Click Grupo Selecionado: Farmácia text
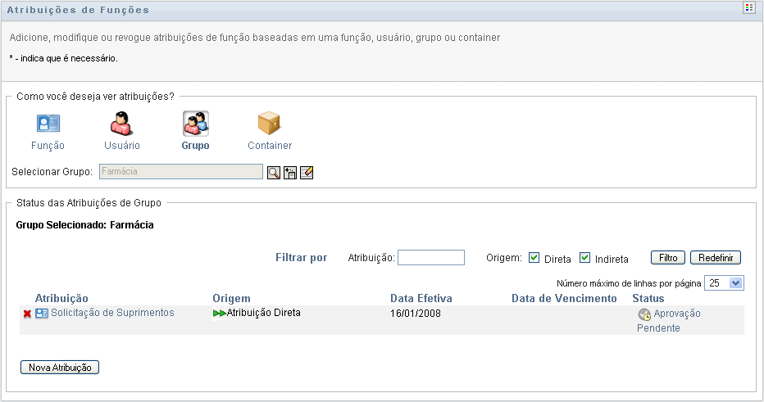The height and width of the screenshot is (402, 764). point(84,225)
